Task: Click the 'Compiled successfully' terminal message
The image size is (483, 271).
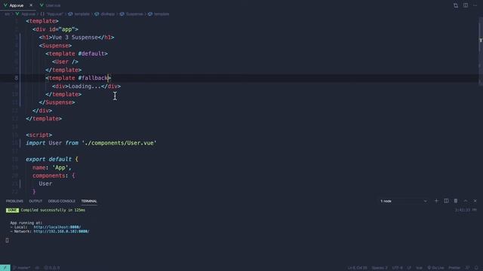Action: [x=53, y=210]
